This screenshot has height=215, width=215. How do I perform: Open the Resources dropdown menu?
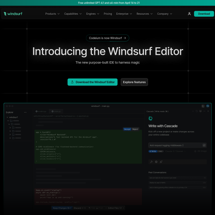coord(144,14)
